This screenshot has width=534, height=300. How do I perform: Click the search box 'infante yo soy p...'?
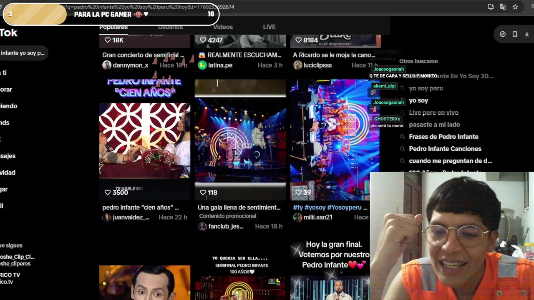tap(23, 53)
